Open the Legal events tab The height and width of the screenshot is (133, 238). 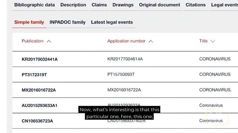225,5
